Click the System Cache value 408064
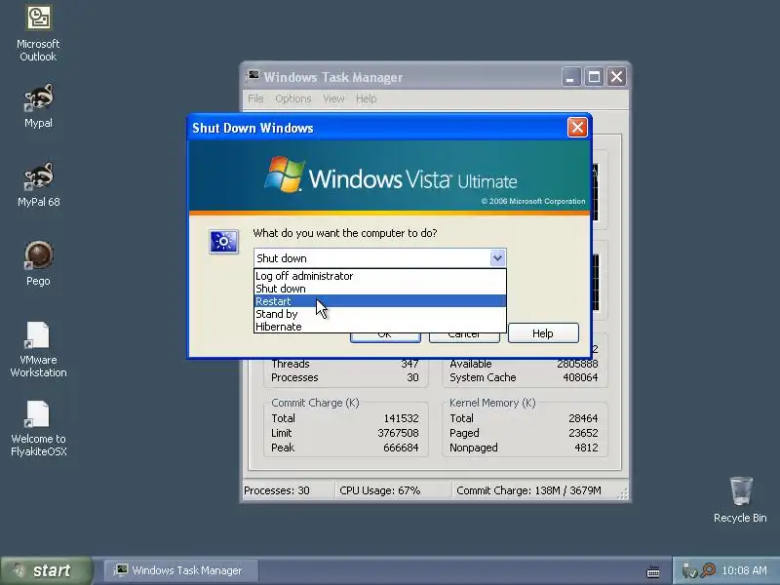The image size is (780, 585). [580, 377]
